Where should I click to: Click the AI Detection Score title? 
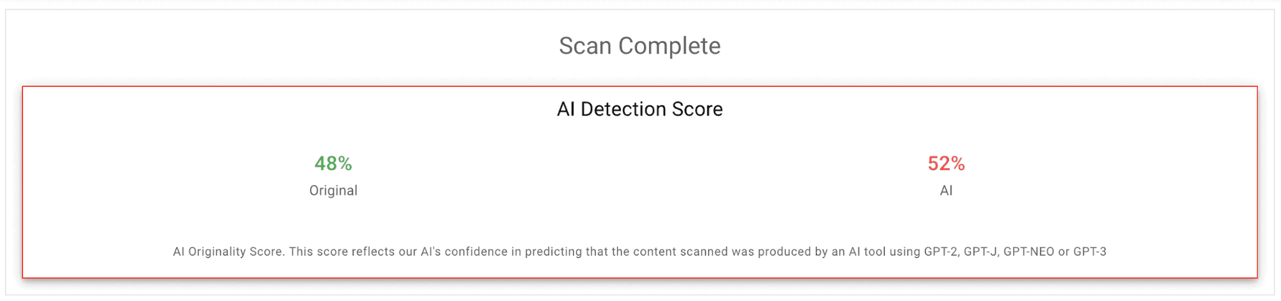(x=640, y=109)
